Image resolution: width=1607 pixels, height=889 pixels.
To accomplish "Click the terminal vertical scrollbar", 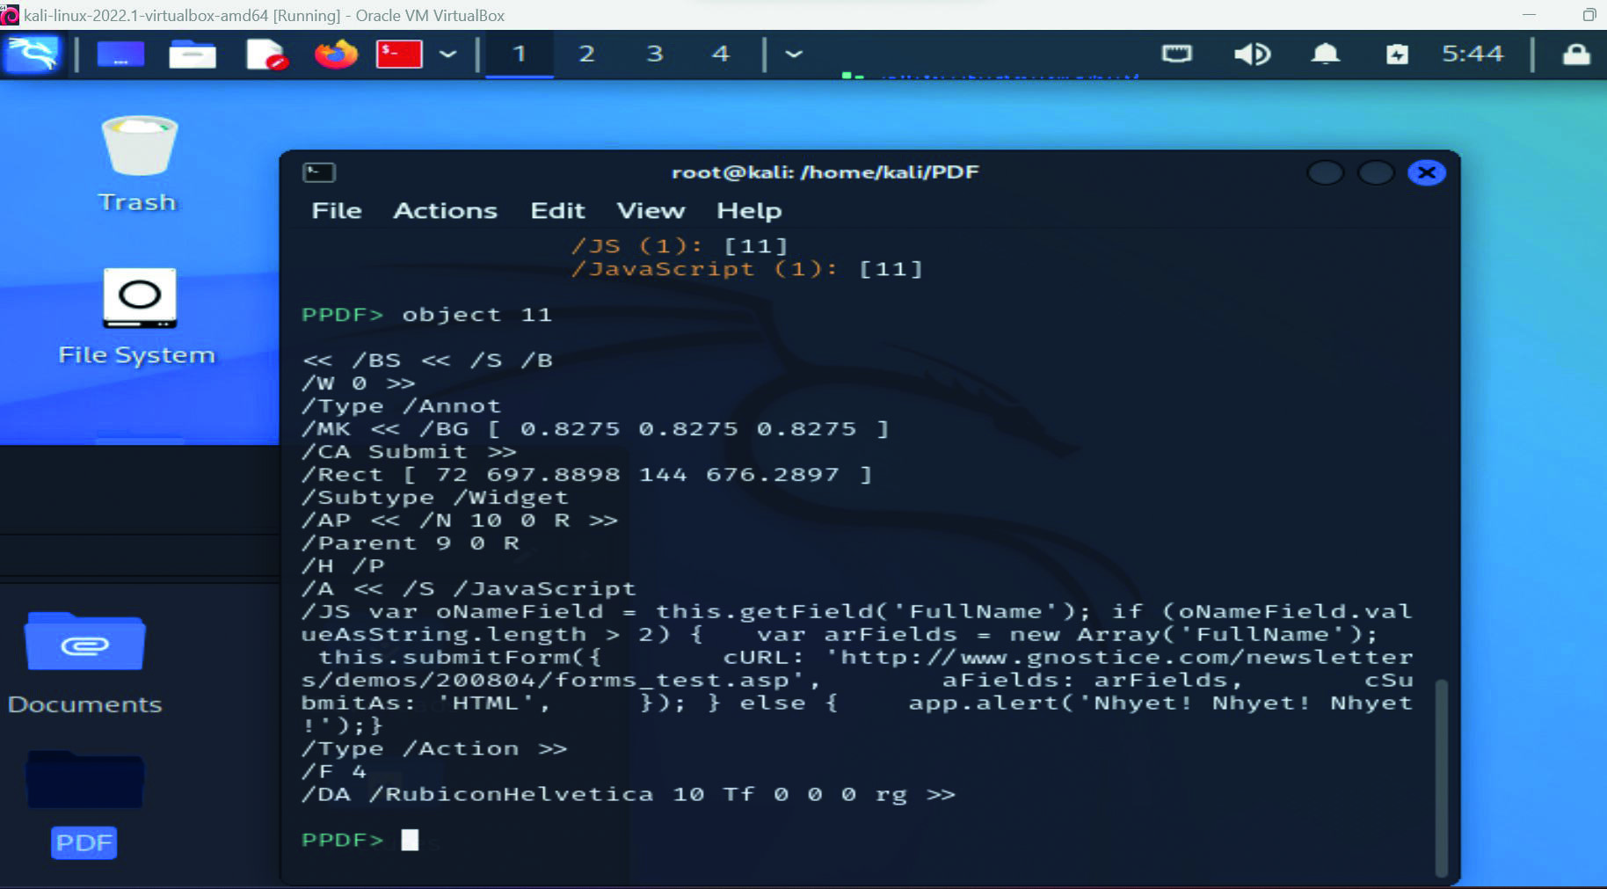I will click(1441, 777).
